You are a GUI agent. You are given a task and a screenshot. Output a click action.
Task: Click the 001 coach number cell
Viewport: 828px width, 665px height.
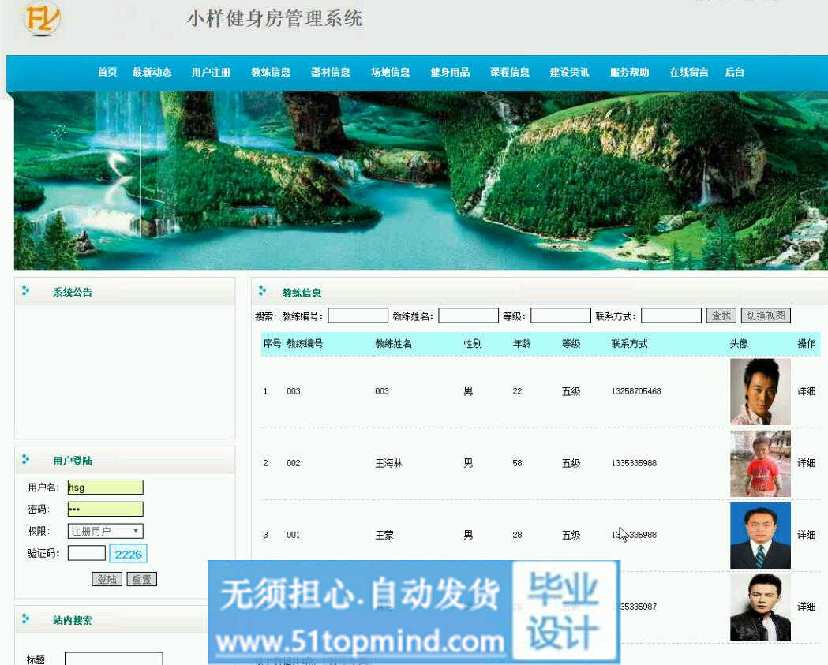click(x=293, y=535)
